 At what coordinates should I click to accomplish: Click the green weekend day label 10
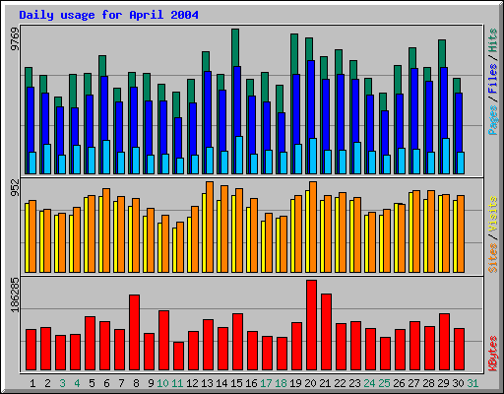(162, 383)
